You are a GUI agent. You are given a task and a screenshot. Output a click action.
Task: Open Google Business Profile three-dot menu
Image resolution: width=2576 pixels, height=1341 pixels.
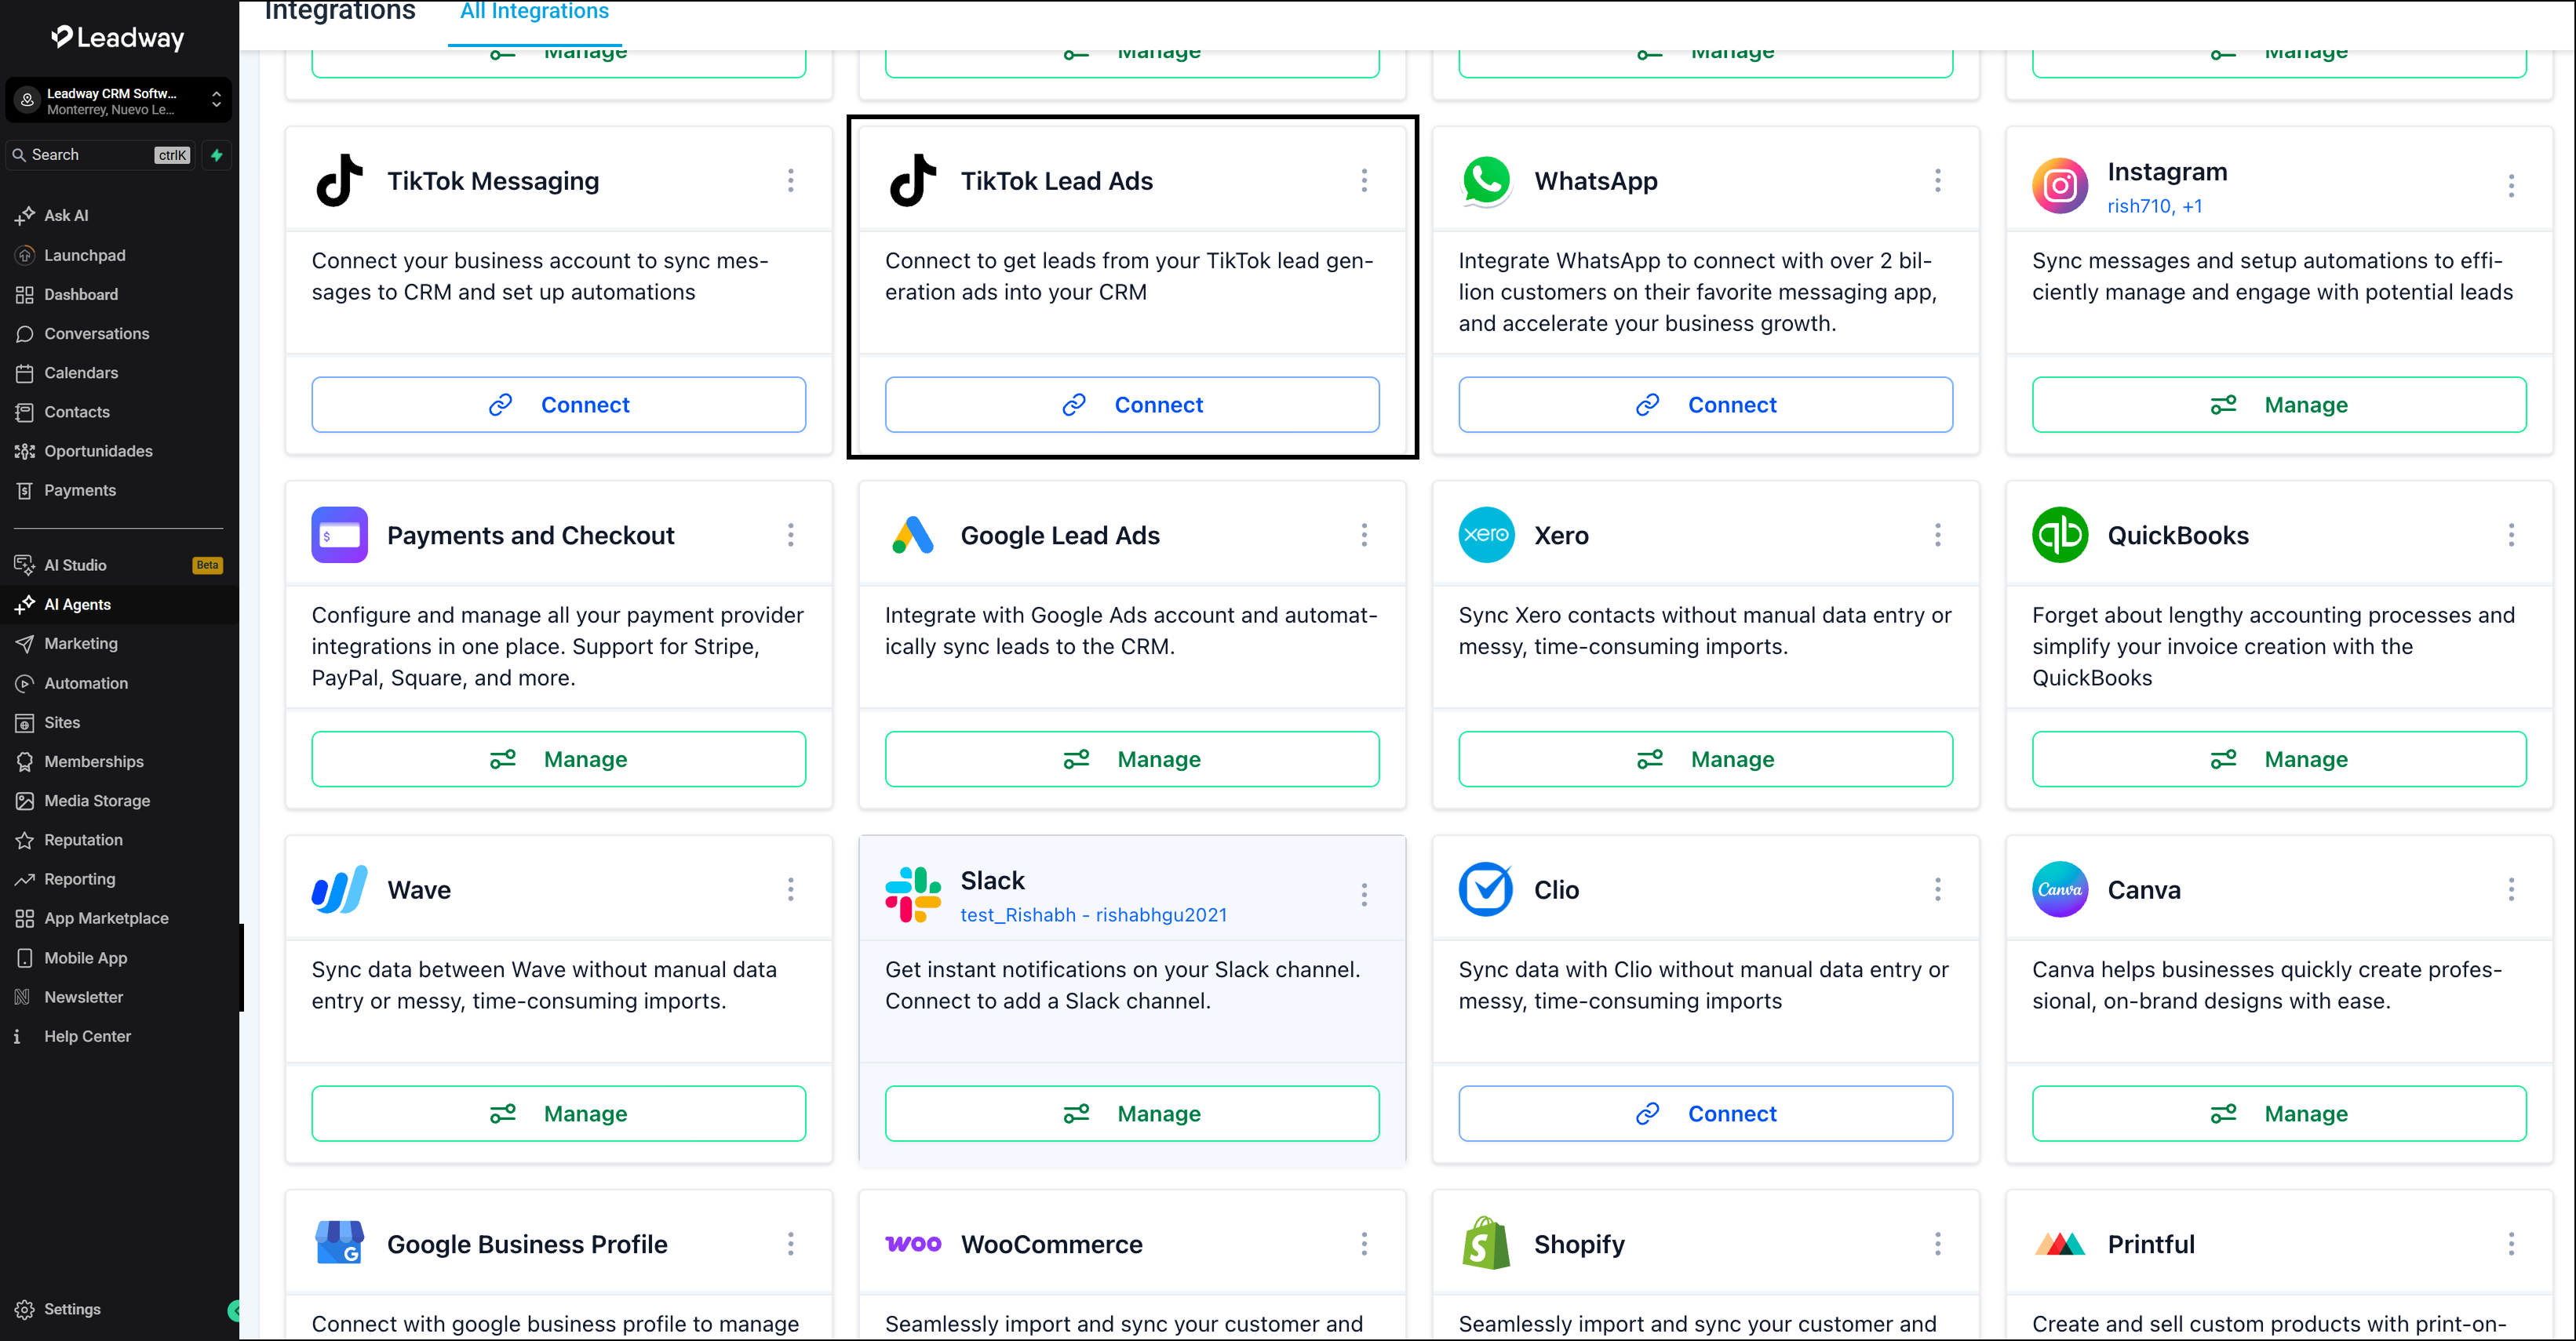point(791,1244)
